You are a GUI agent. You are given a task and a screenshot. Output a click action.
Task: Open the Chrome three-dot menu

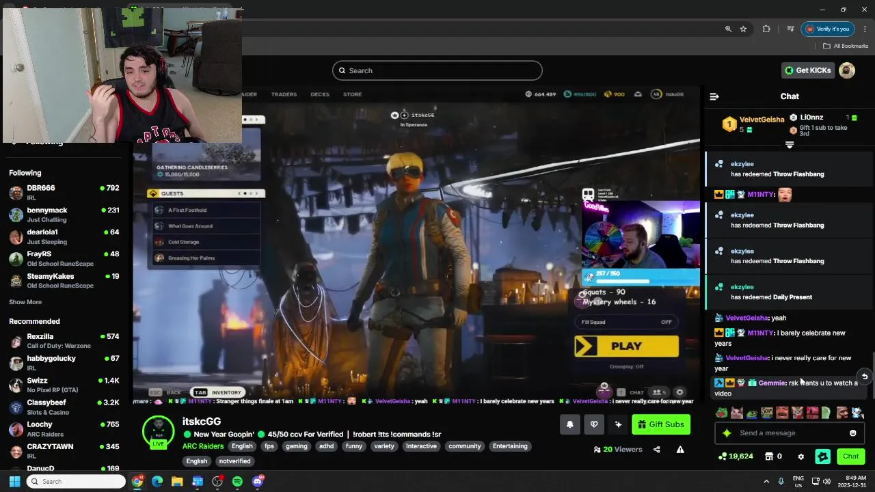tap(865, 29)
